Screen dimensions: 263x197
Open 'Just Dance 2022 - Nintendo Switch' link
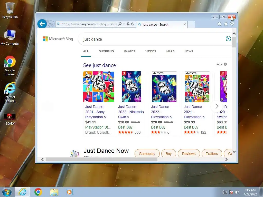[x=131, y=112]
